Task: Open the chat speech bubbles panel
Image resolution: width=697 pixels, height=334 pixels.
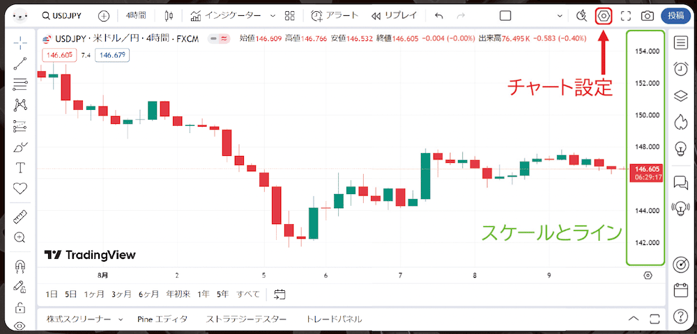Action: click(x=680, y=182)
